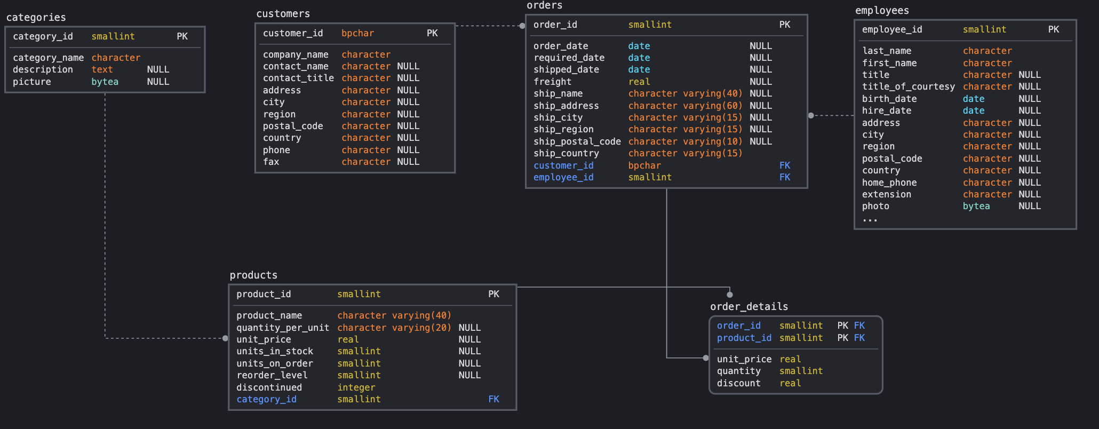Click connector dot beside products table
Viewport: 1099px width, 429px height.
coord(225,338)
